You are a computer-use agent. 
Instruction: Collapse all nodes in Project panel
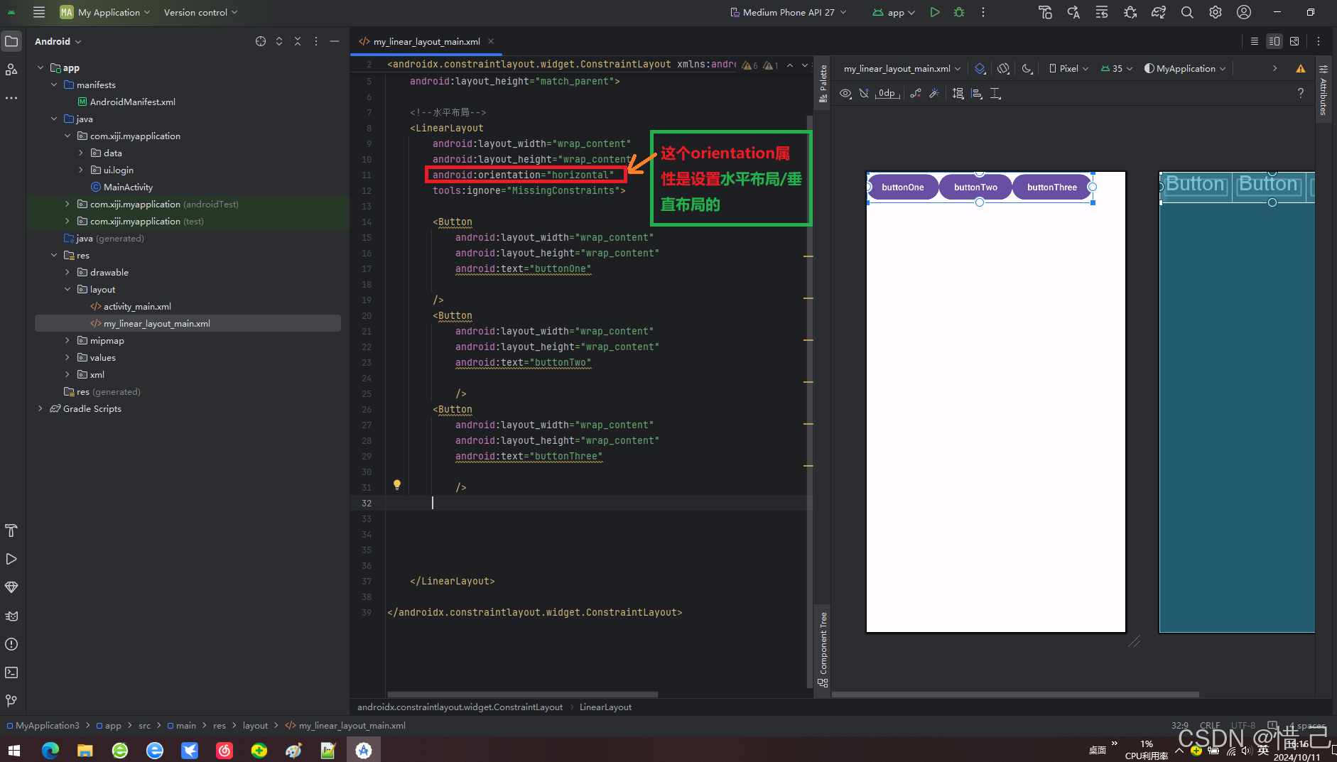click(x=298, y=41)
